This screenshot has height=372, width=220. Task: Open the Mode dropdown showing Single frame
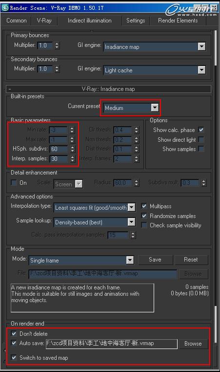(x=81, y=260)
